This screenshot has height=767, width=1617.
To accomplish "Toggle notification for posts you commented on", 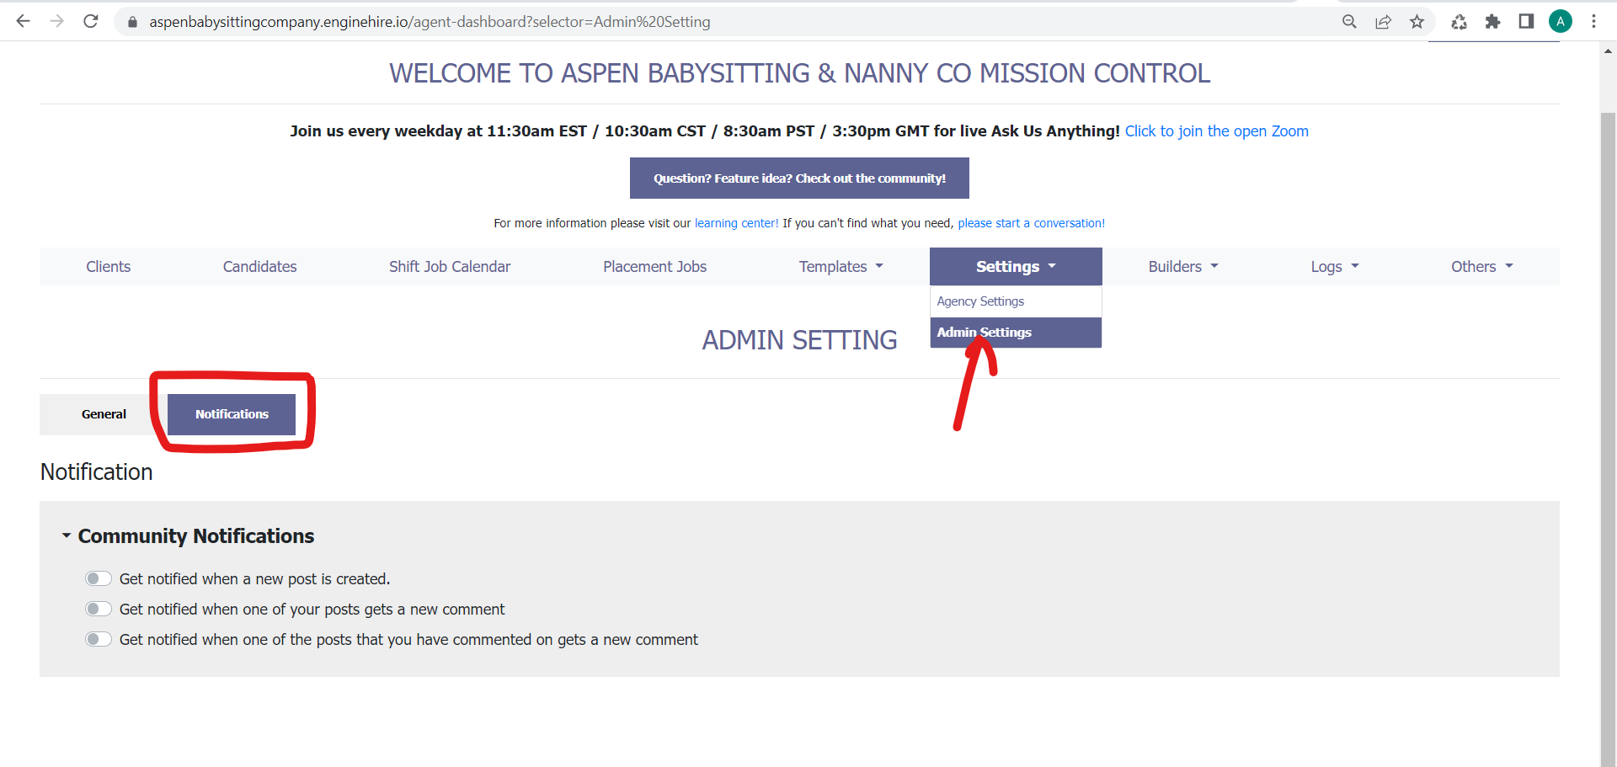I will click(99, 639).
